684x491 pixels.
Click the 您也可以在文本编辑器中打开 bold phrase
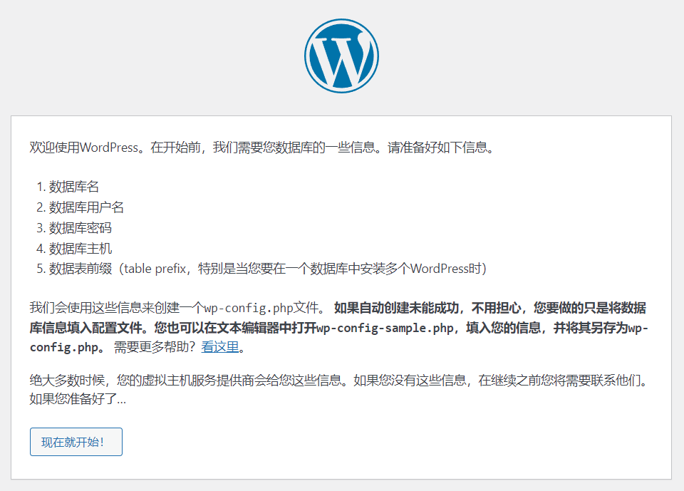tap(242, 329)
